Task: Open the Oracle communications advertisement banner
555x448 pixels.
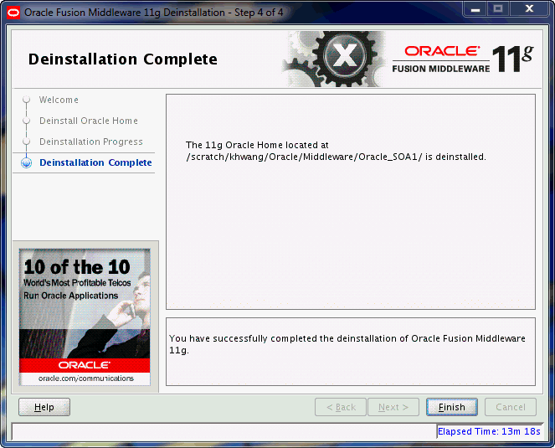Action: click(x=85, y=317)
